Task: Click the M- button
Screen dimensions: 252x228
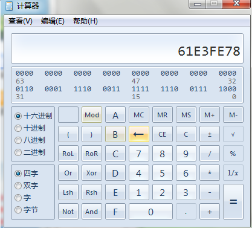Action: pyautogui.click(x=233, y=115)
